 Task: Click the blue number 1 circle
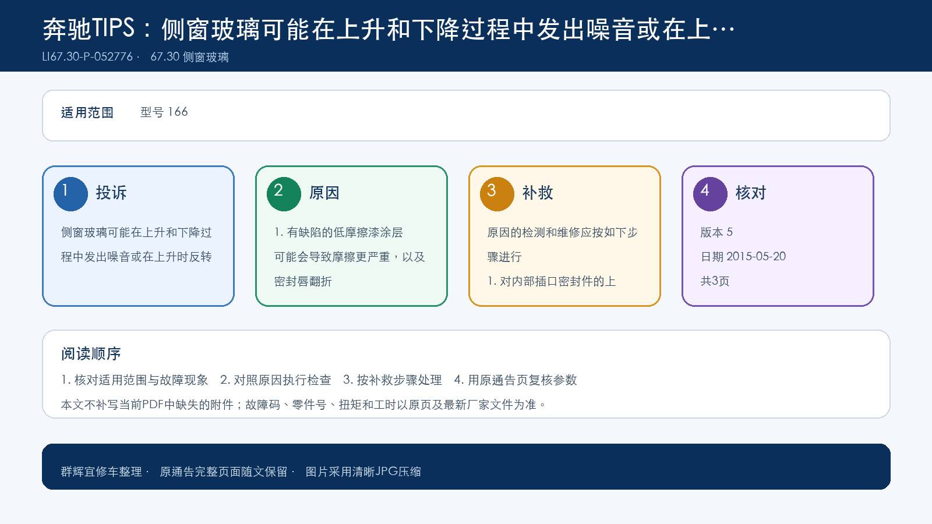coord(70,194)
